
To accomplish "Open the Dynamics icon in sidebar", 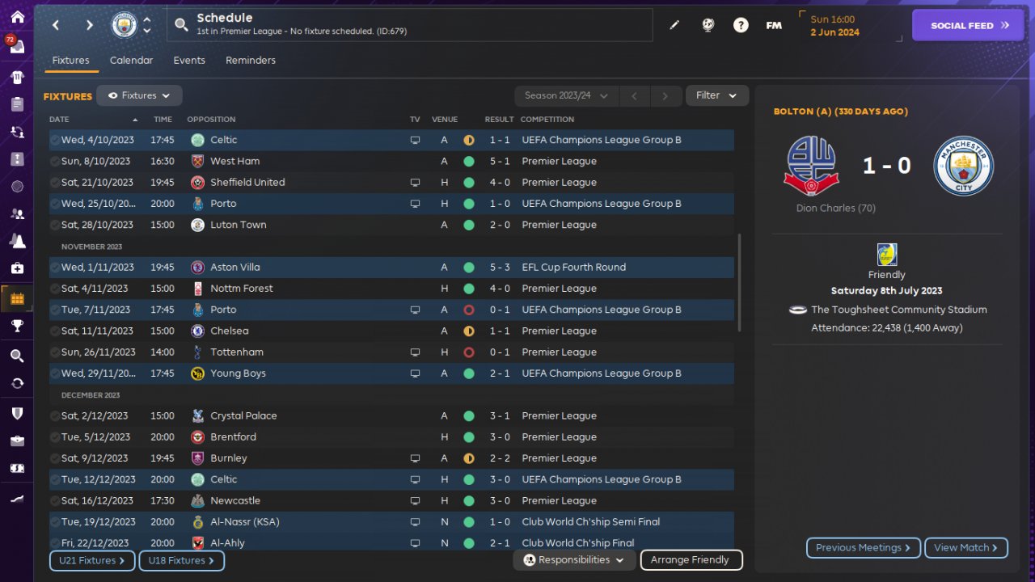I will (x=17, y=132).
